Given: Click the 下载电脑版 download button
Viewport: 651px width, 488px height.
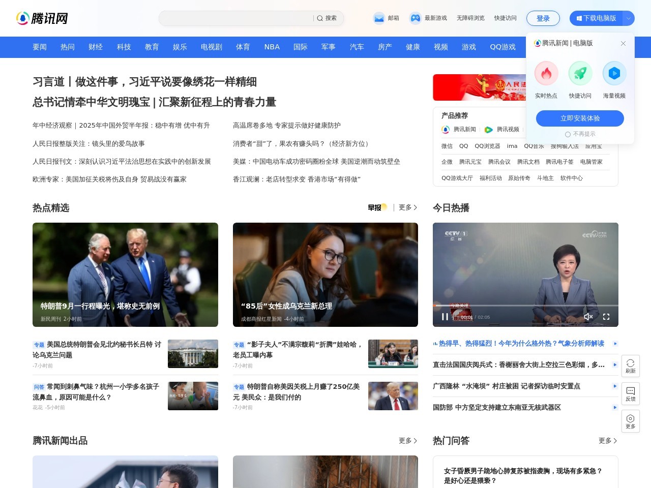Looking at the screenshot, I should pyautogui.click(x=597, y=18).
